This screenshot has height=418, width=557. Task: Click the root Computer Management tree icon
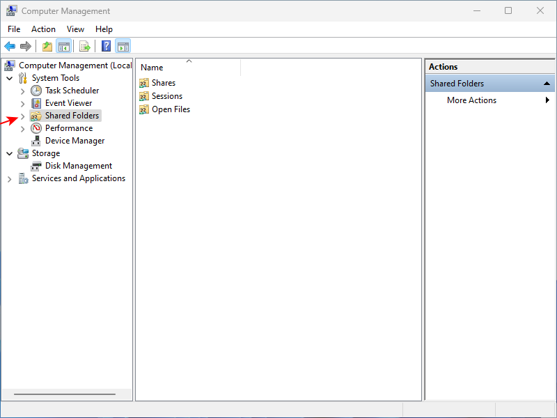coord(10,65)
